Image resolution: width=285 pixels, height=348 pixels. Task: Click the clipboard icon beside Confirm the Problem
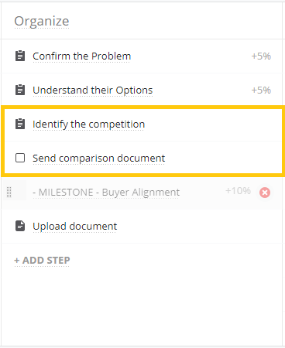click(x=20, y=56)
